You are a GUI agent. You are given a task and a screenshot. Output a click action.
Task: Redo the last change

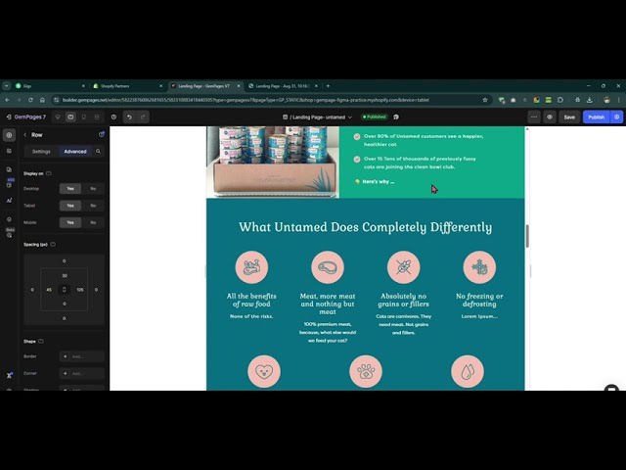click(x=143, y=117)
